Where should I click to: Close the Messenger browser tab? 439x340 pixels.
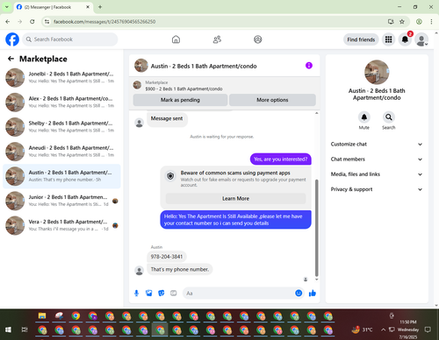pos(88,7)
